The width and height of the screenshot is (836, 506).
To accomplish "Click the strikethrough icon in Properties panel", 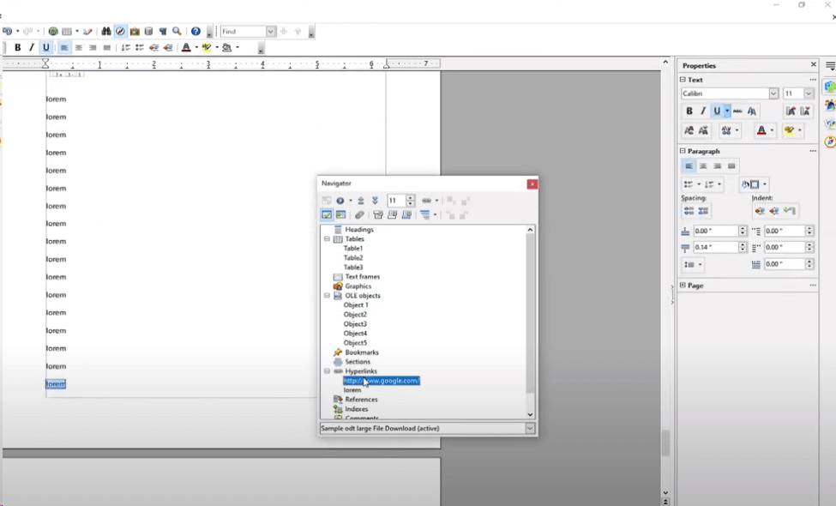I will pos(737,111).
